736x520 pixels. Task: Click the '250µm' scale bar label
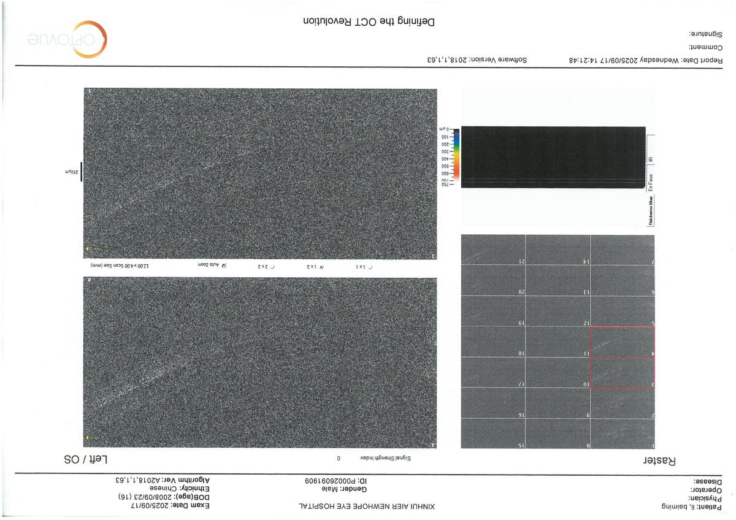pos(72,172)
